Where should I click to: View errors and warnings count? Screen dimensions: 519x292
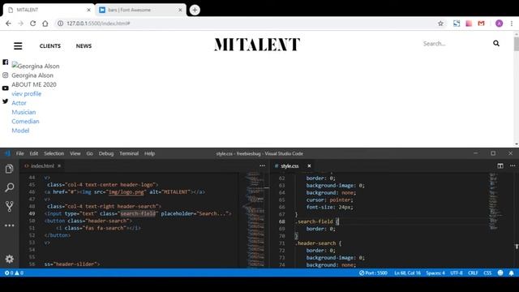click(14, 273)
